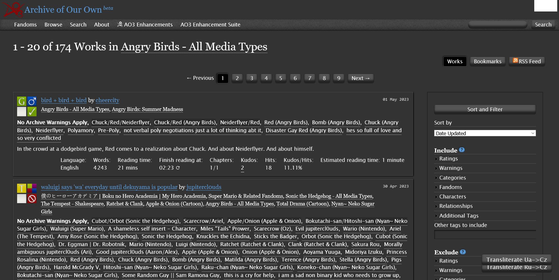This screenshot has height=280, width=559.
Task: Click the Archive of Our Own logo icon
Action: (x=13, y=9)
